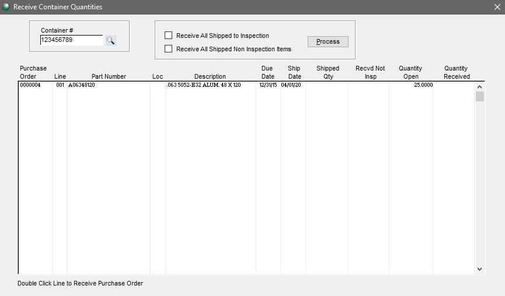This screenshot has width=505, height=296.
Task: Close the Receive Container Quantities window
Action: (497, 7)
